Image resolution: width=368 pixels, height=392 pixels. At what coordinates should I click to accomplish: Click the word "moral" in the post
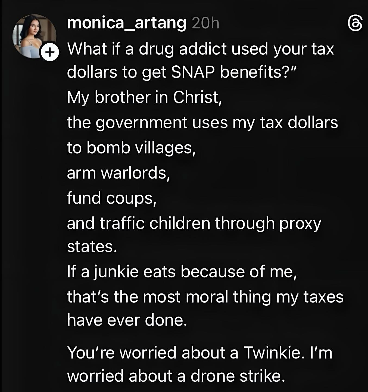[x=207, y=297]
